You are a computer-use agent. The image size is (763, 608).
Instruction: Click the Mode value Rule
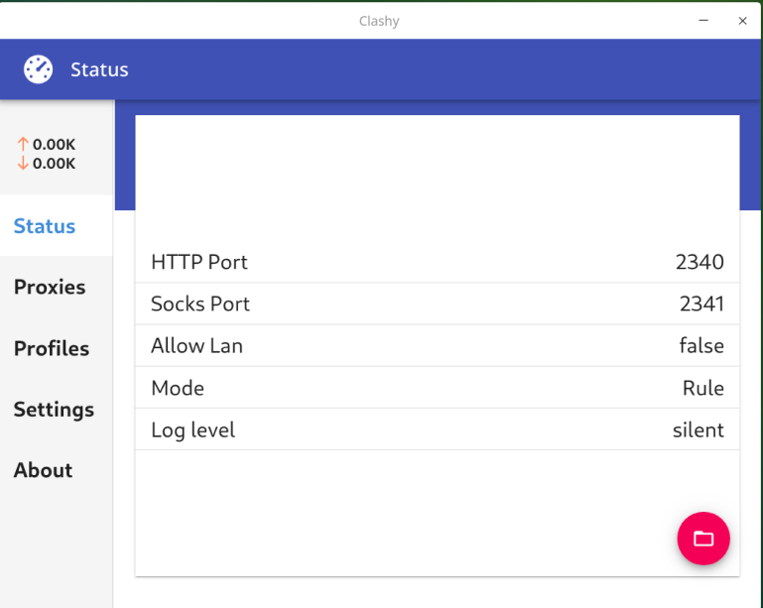[702, 388]
